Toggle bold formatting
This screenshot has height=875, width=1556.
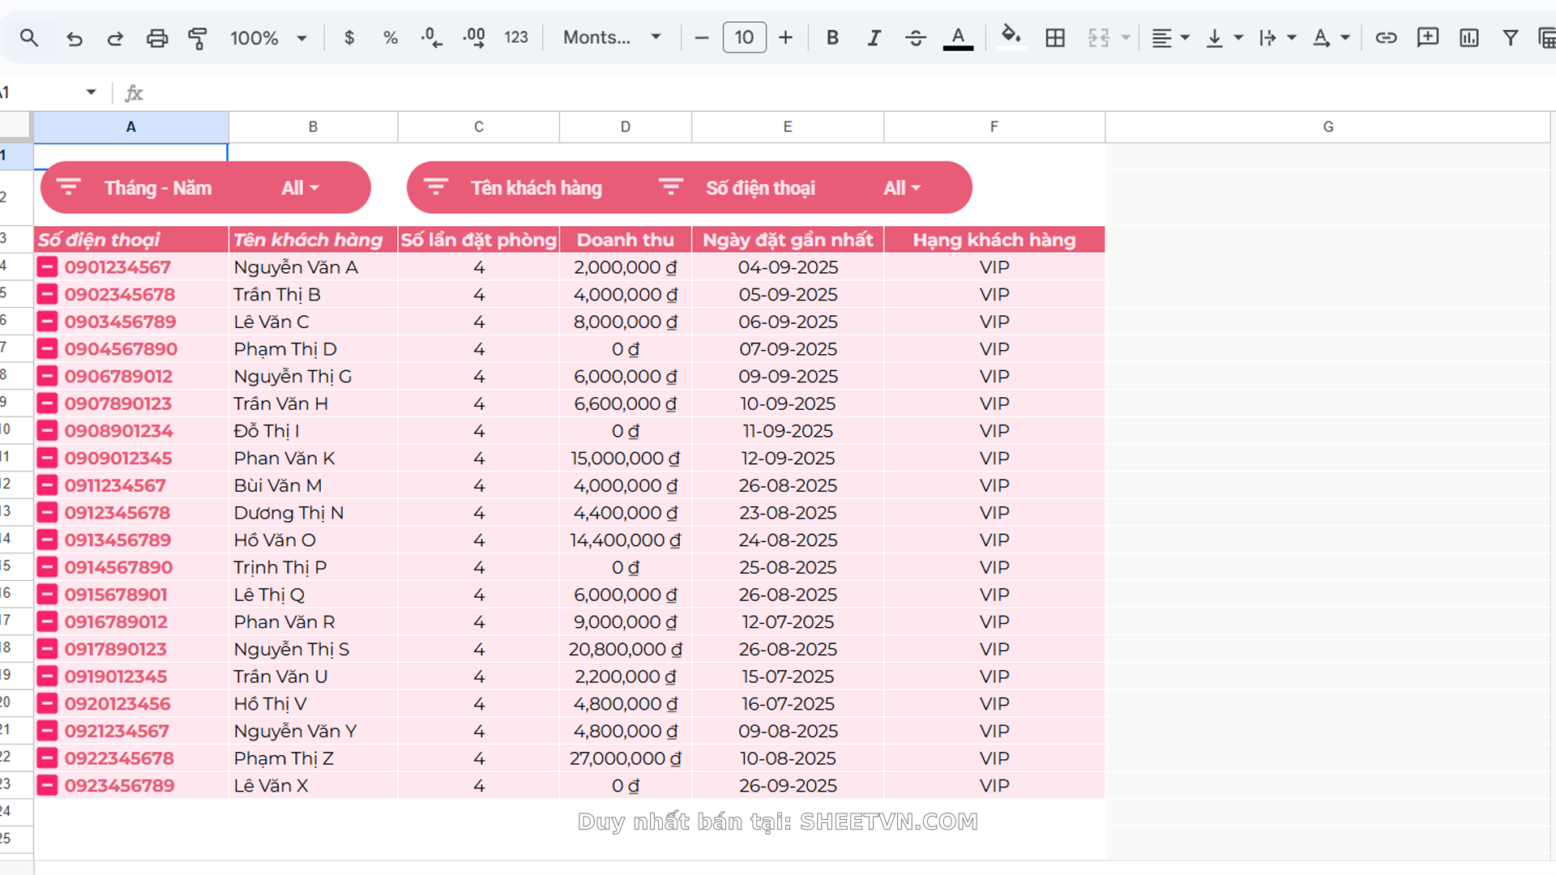coord(832,37)
